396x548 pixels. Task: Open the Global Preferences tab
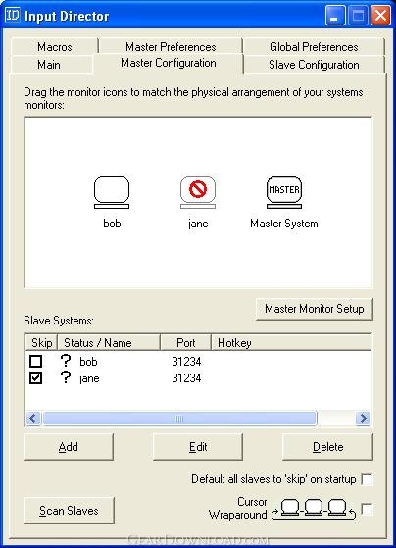tap(314, 46)
